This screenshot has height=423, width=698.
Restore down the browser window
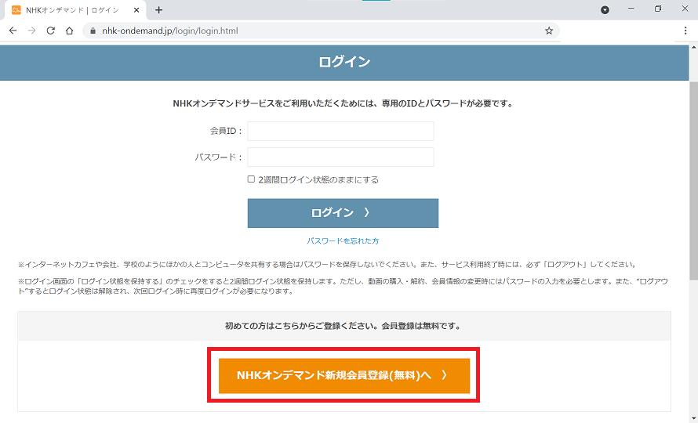[658, 9]
